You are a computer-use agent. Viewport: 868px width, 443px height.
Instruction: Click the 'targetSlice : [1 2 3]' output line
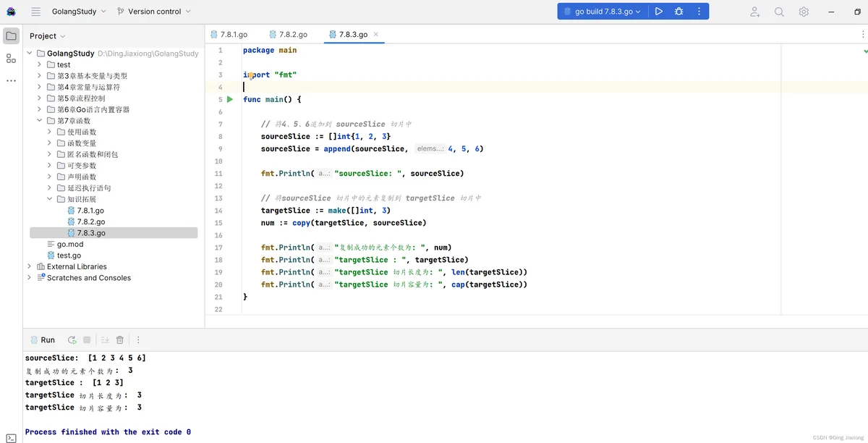point(75,383)
